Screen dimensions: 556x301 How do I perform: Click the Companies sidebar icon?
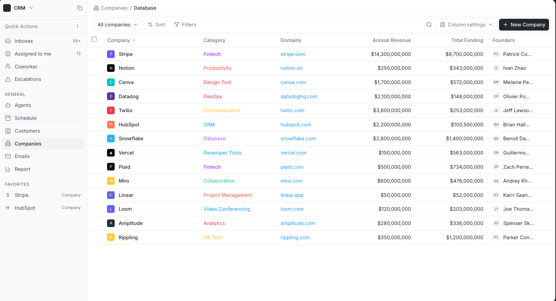[x=8, y=144]
